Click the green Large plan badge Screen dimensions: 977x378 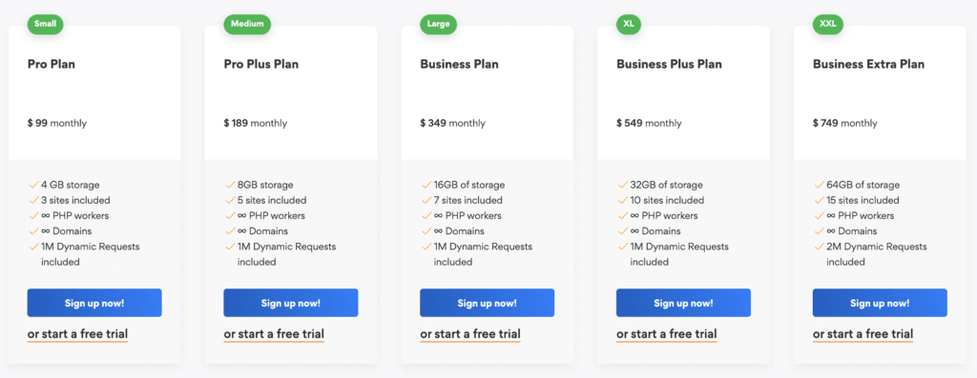click(x=439, y=24)
